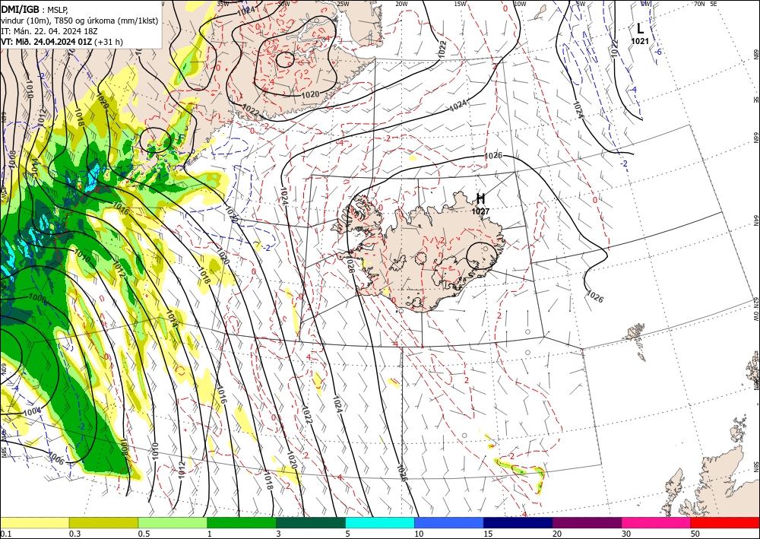Click the legend value 0.5
Image resolution: width=760 pixels, height=539 pixels.
tap(143, 534)
